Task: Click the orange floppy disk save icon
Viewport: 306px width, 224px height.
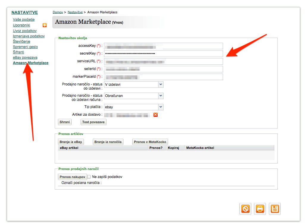Action: coord(275,209)
